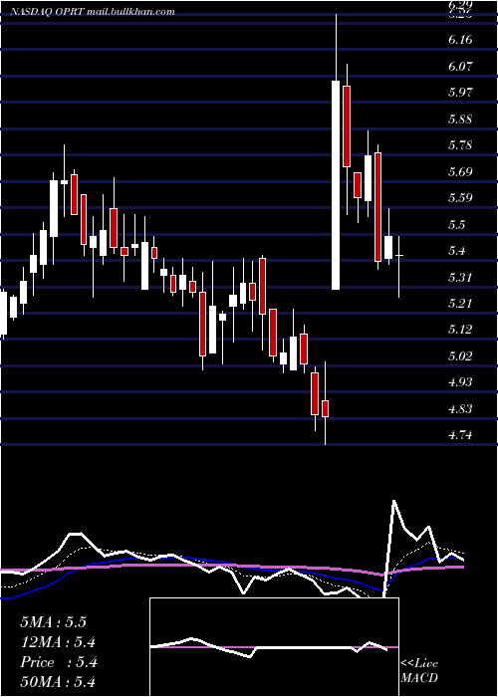Click the 4.74 price axis label
498x697 pixels.
click(x=460, y=435)
